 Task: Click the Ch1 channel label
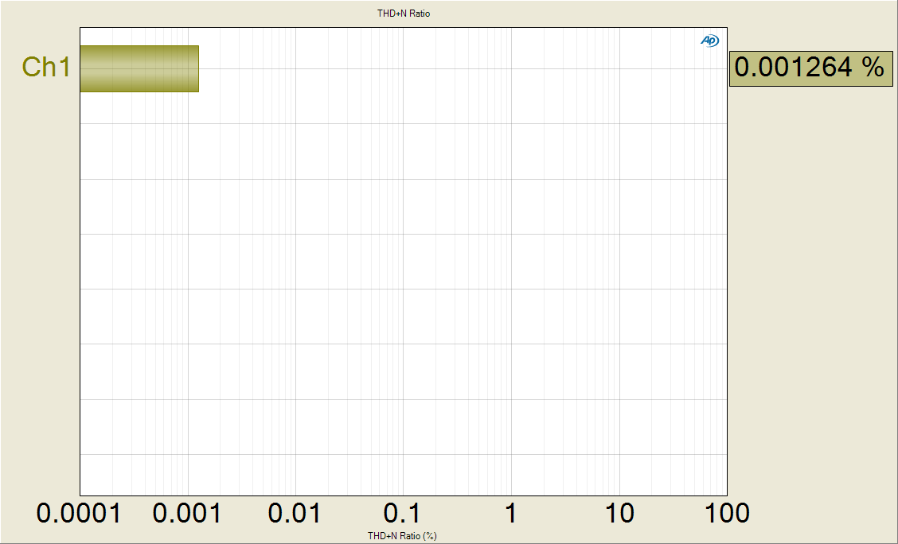click(46, 67)
